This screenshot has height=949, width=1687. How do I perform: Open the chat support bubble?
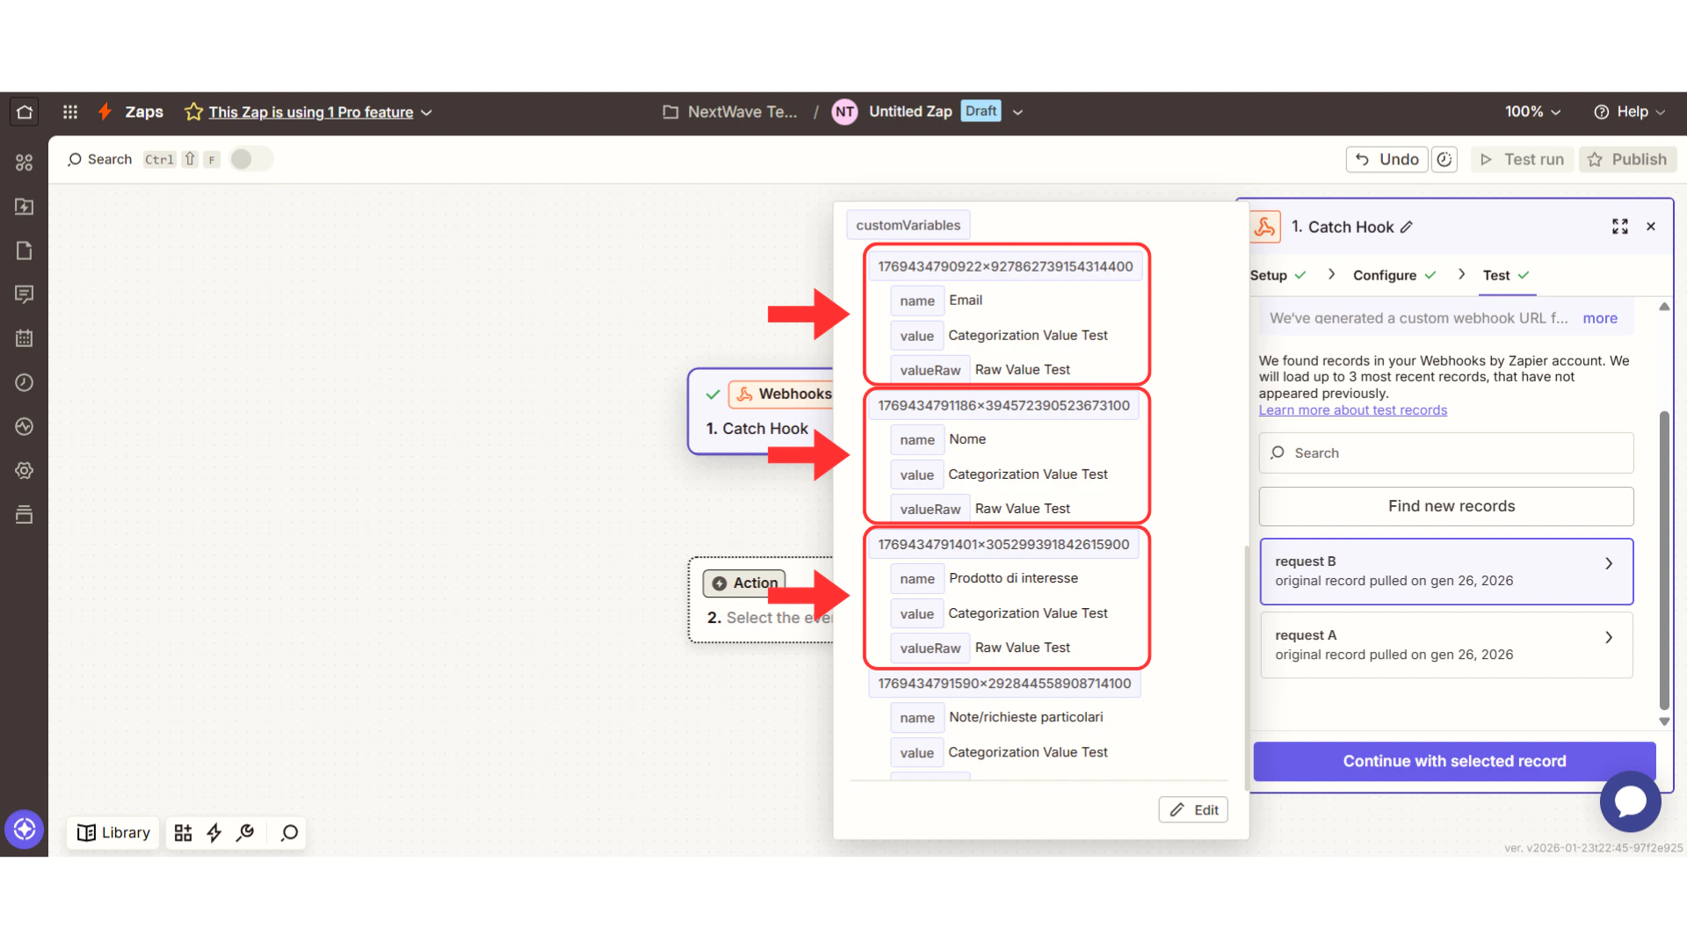pos(1631,801)
